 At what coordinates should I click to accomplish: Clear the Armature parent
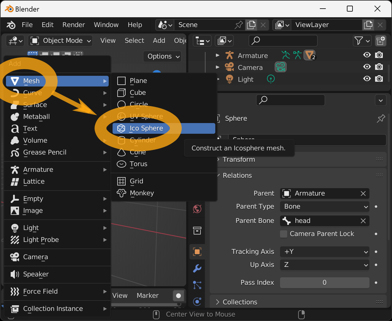tap(363, 193)
